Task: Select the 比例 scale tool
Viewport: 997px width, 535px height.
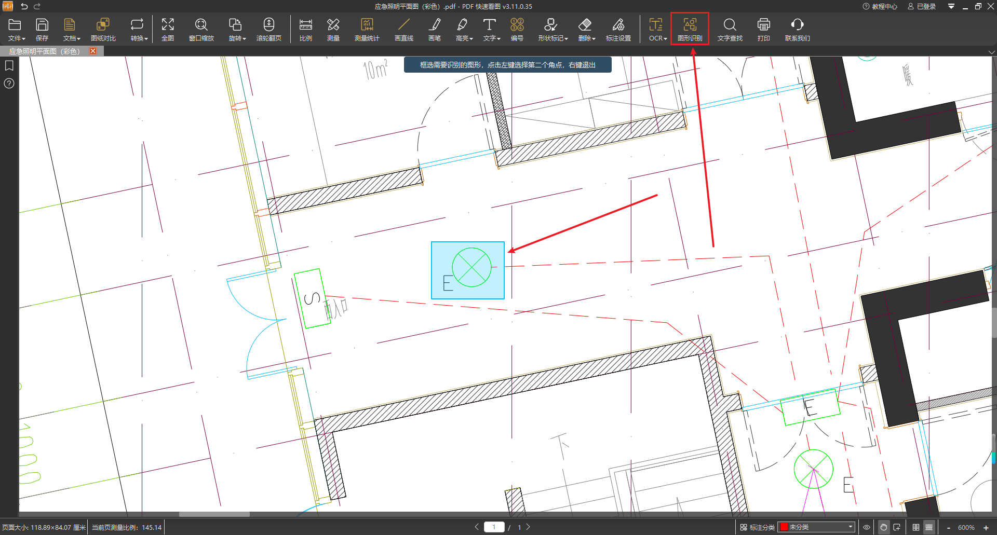Action: pos(306,29)
